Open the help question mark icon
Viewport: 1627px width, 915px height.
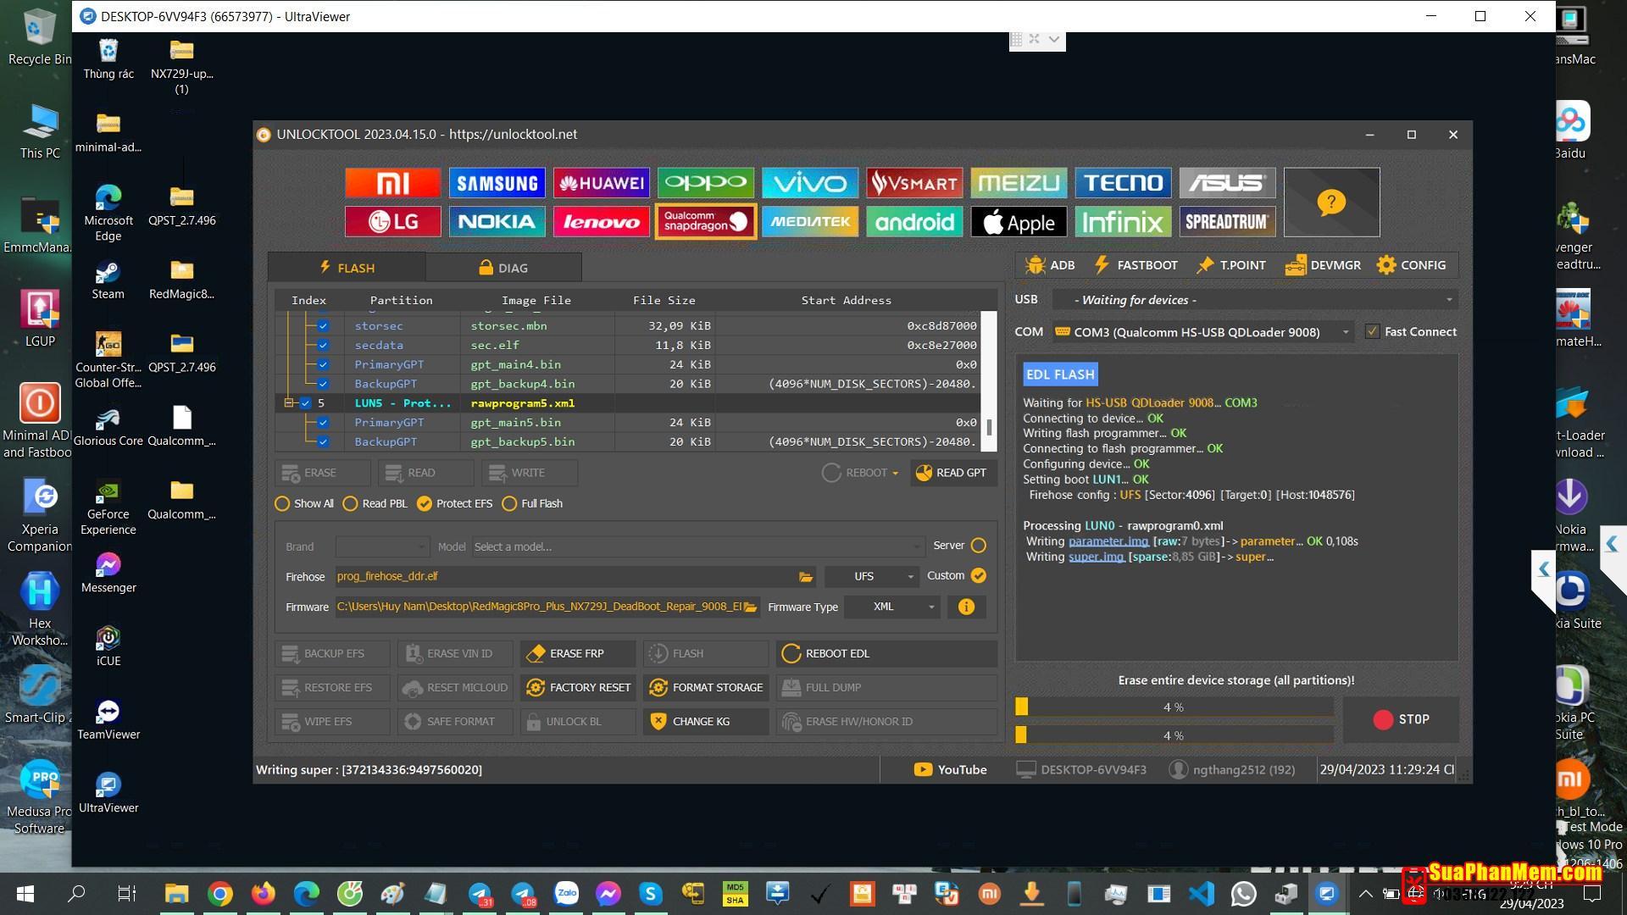click(1330, 202)
